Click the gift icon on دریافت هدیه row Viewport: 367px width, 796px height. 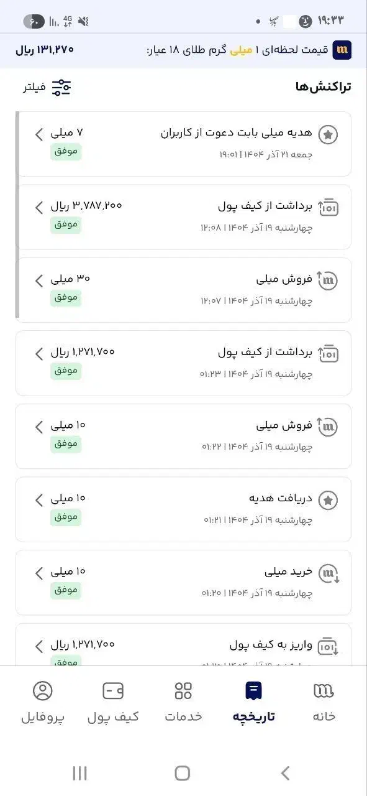coord(328,500)
